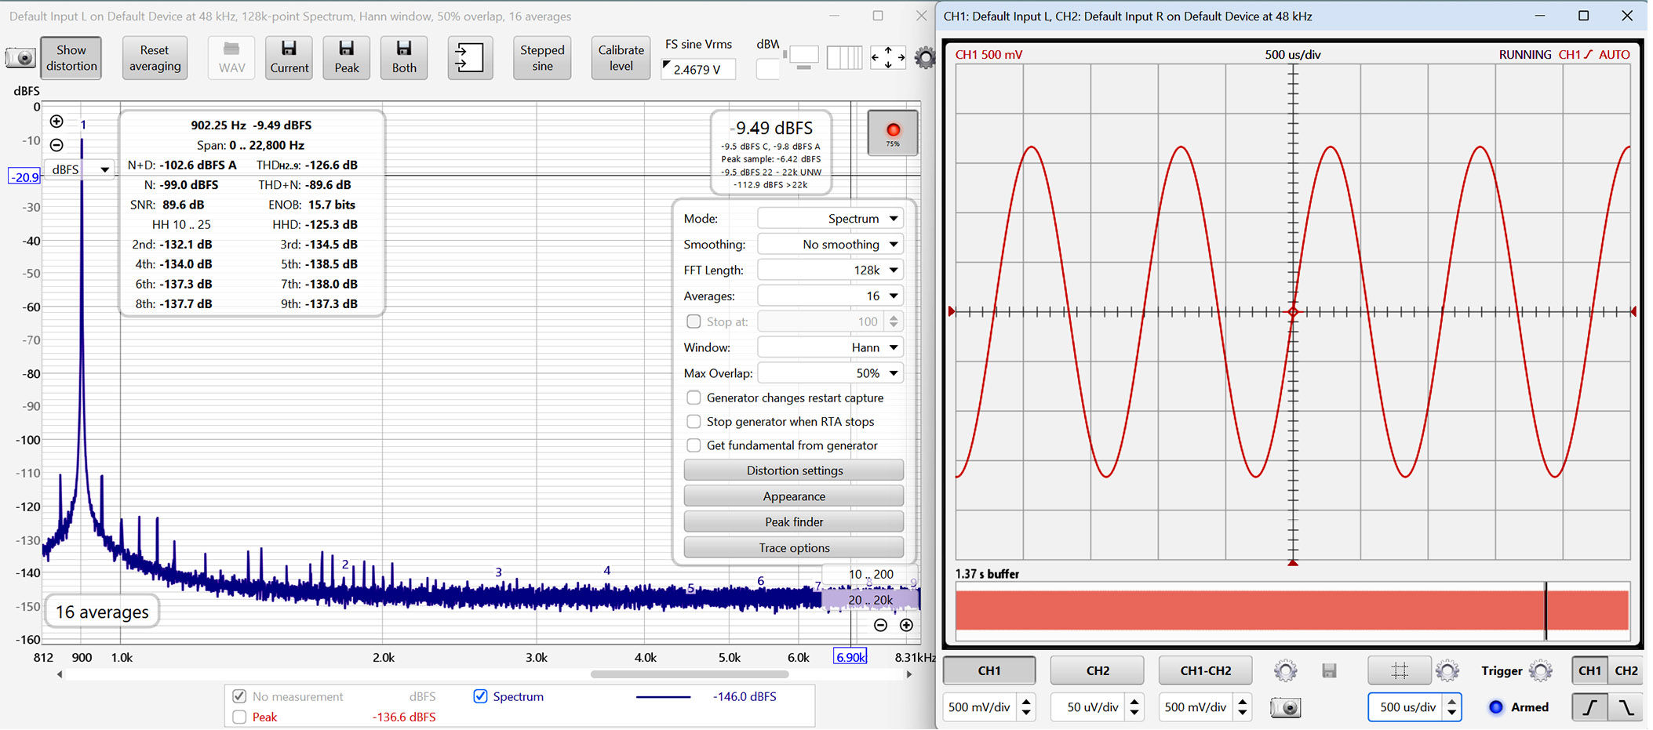Image resolution: width=1653 pixels, height=730 pixels.
Task: Enable Generator changes restart capture
Action: (x=694, y=398)
